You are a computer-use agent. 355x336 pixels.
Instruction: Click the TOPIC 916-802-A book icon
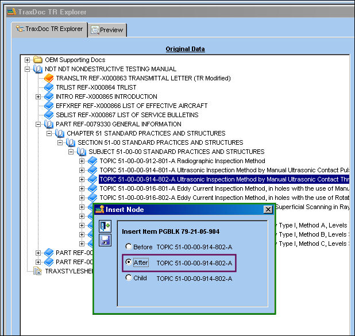tap(92, 198)
